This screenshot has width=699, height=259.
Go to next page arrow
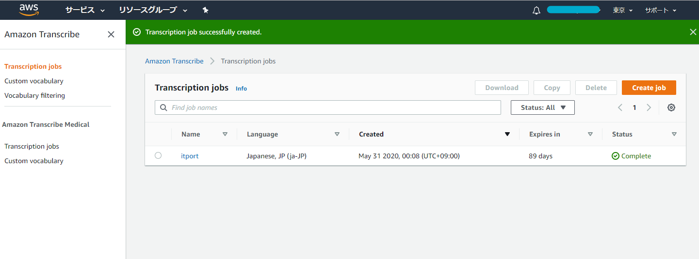tap(649, 107)
